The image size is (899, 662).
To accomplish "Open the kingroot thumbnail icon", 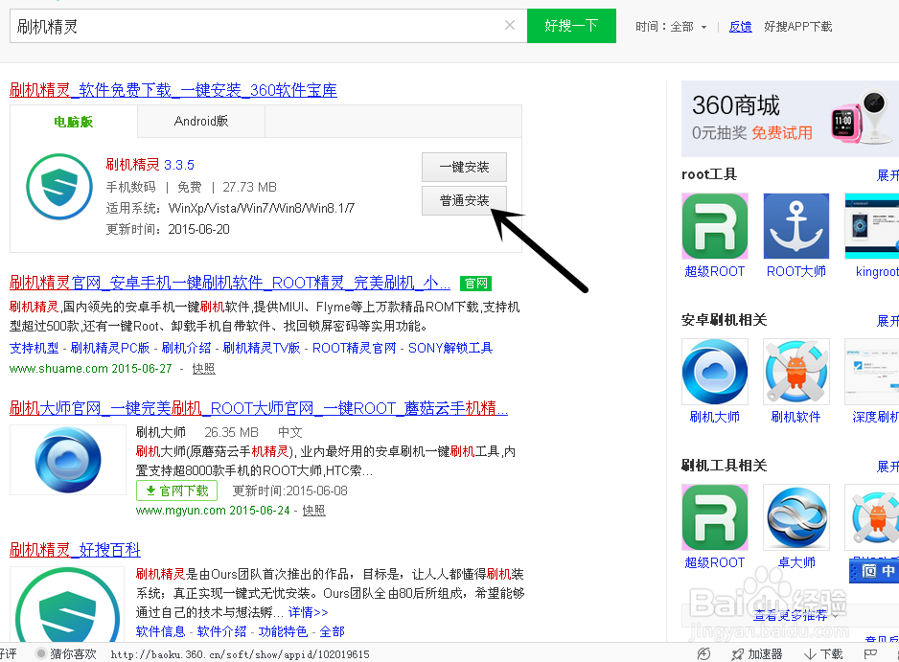I will 871,226.
